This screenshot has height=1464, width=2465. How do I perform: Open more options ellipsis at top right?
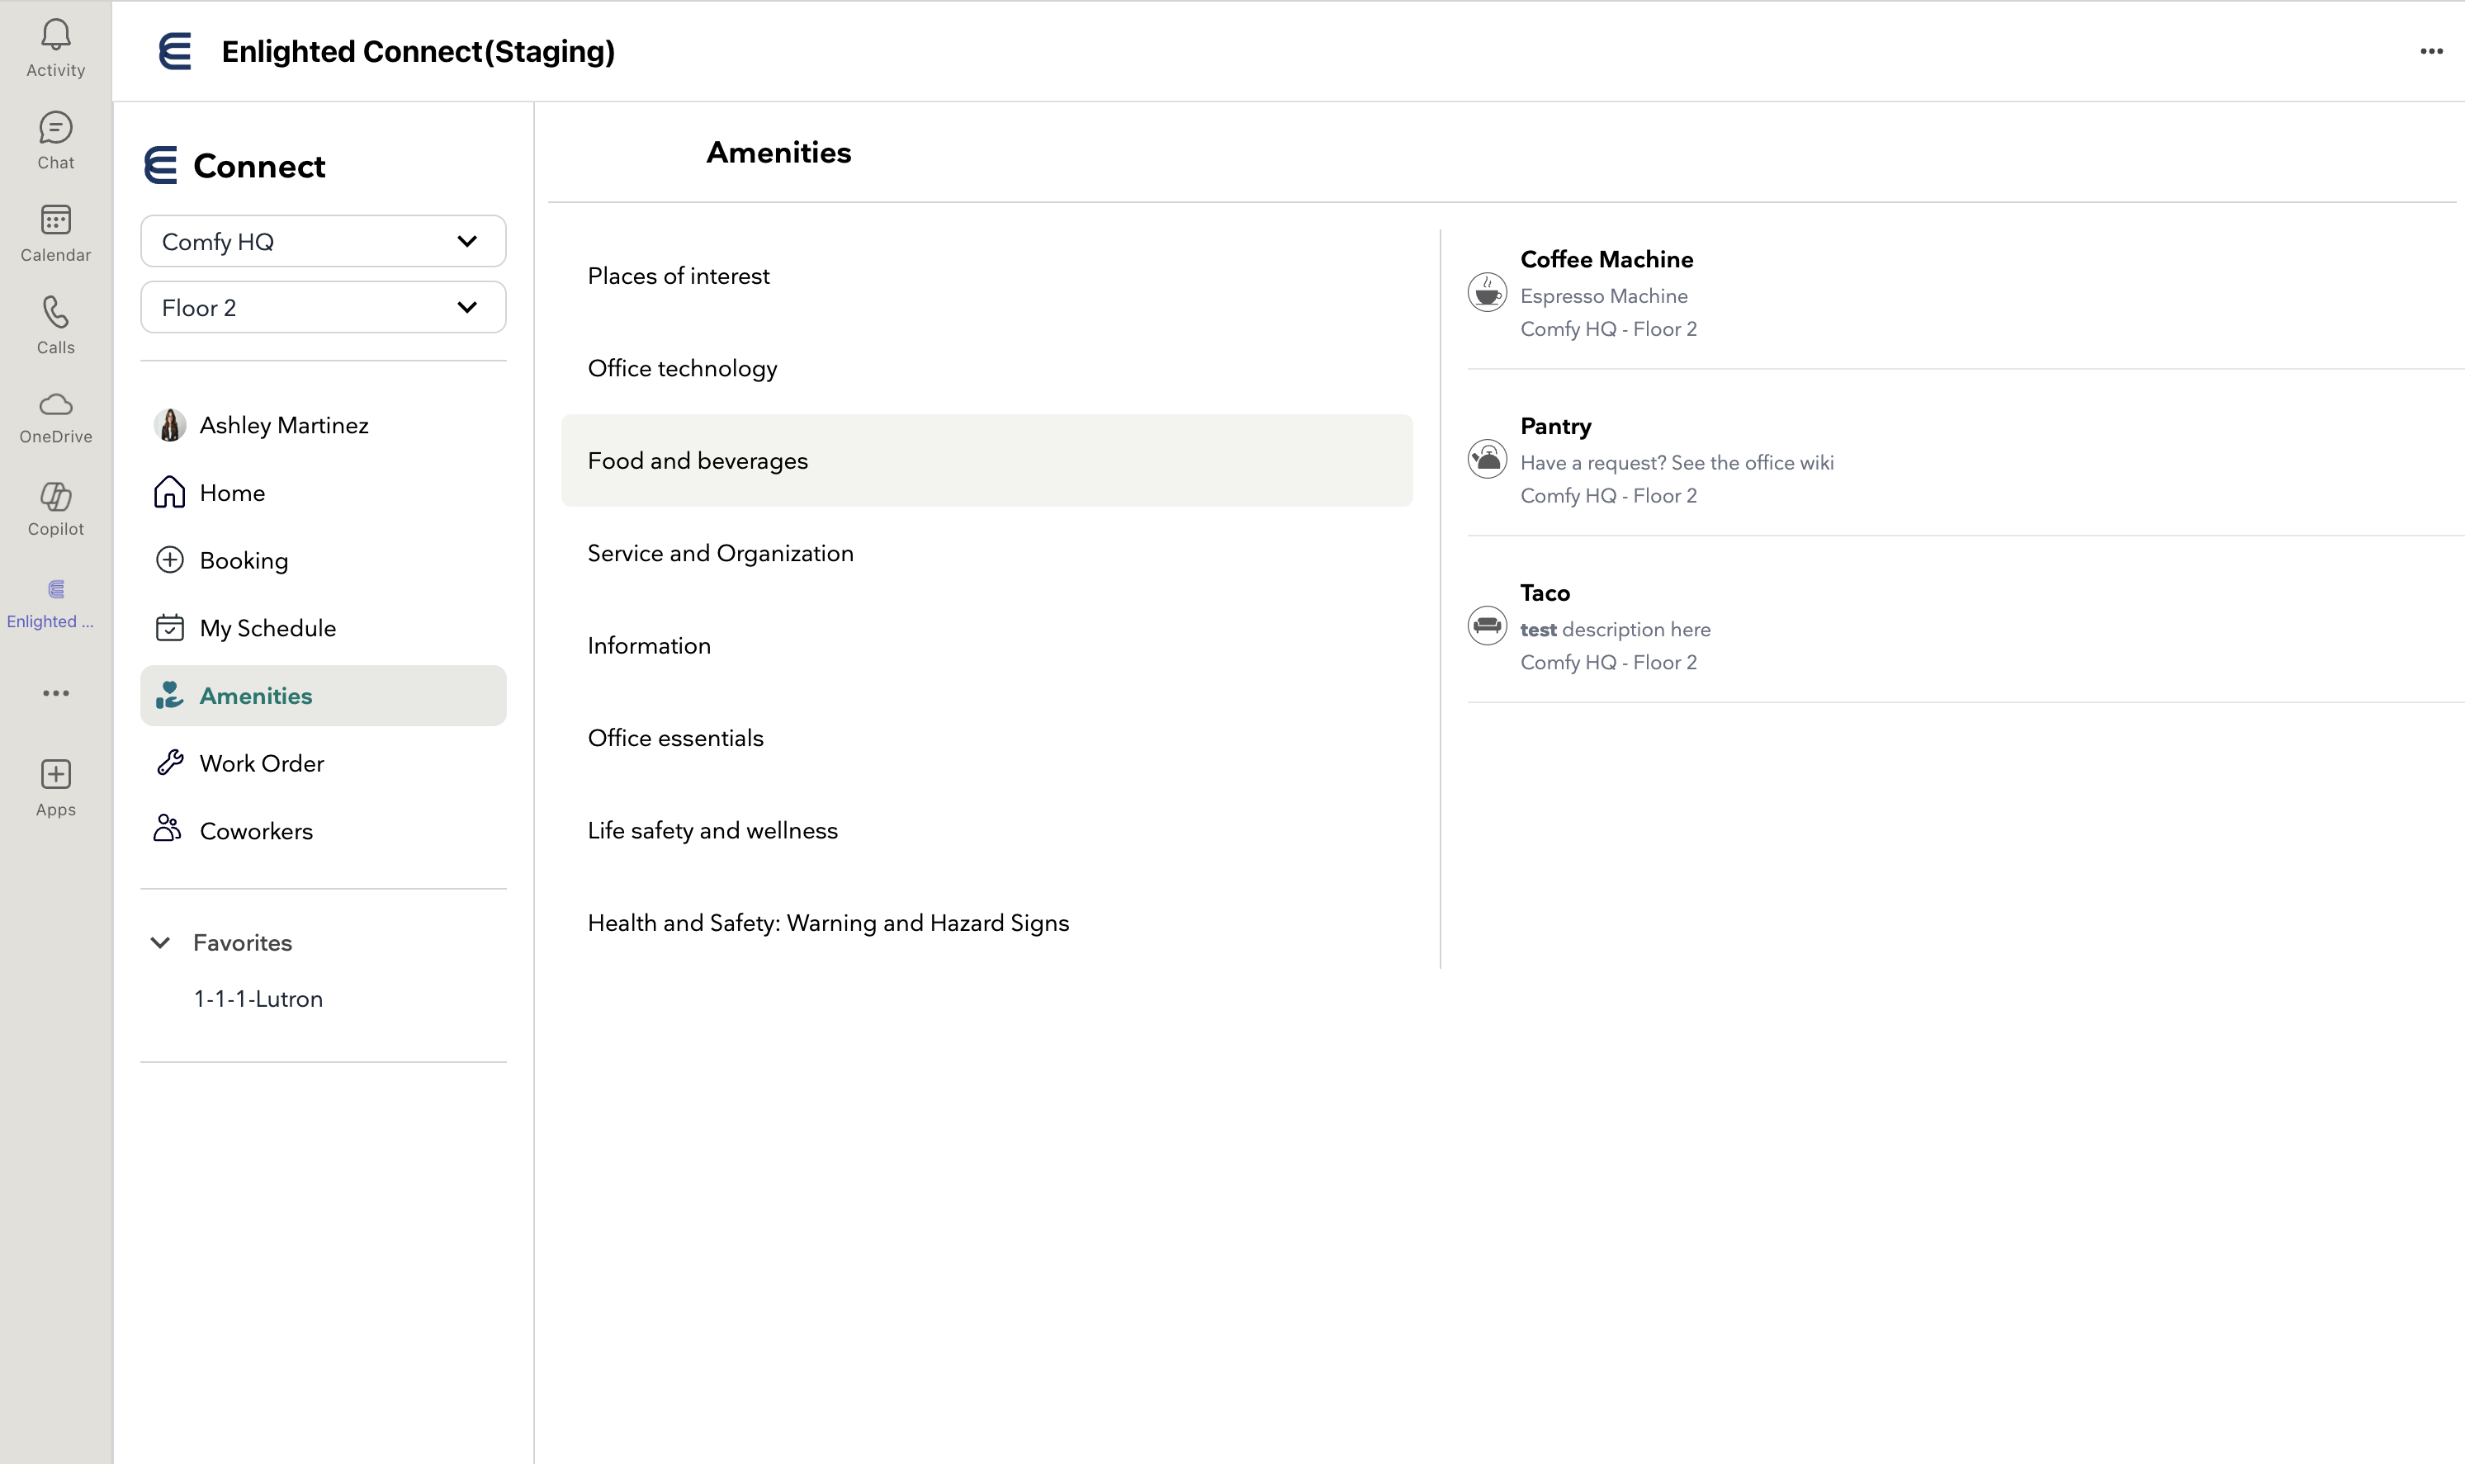click(2430, 51)
